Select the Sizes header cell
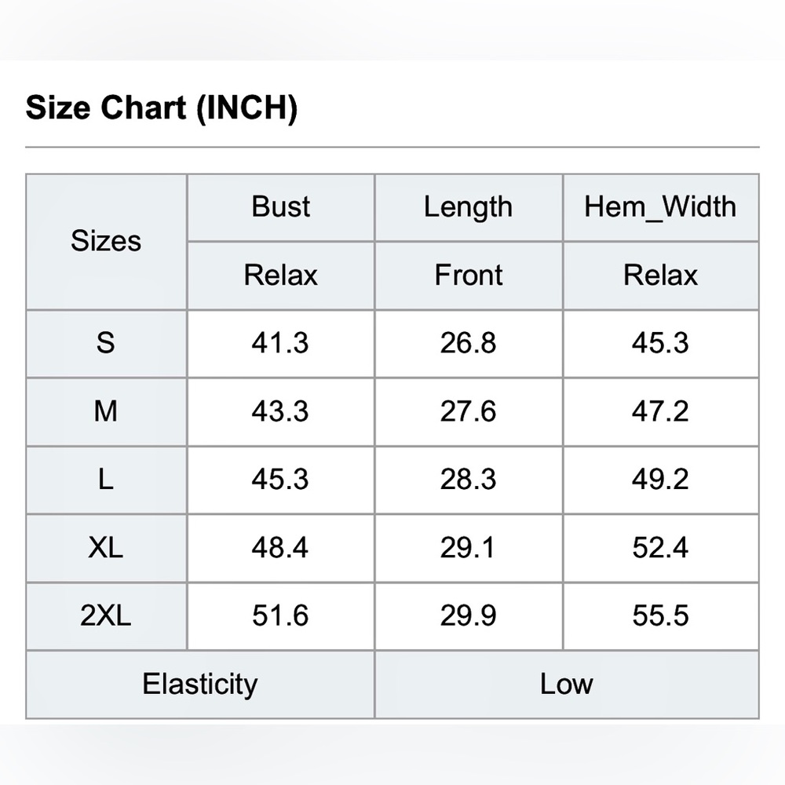Image resolution: width=785 pixels, height=785 pixels. (106, 241)
